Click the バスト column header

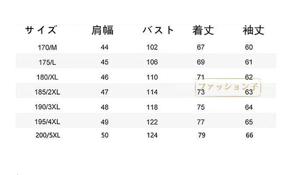point(158,30)
